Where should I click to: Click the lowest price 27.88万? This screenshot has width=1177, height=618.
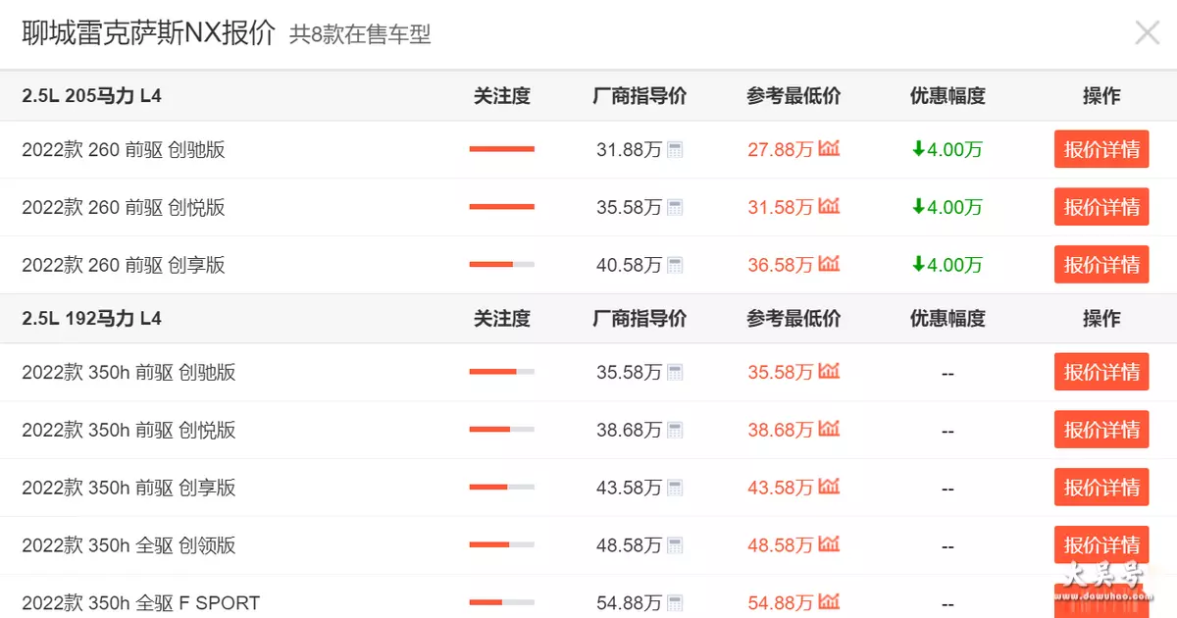(781, 150)
